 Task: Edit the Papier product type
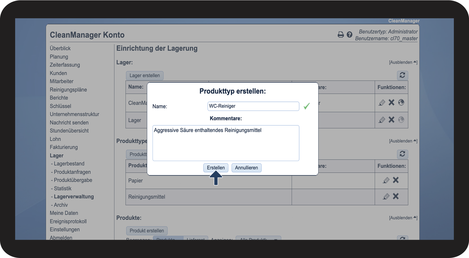tap(386, 180)
